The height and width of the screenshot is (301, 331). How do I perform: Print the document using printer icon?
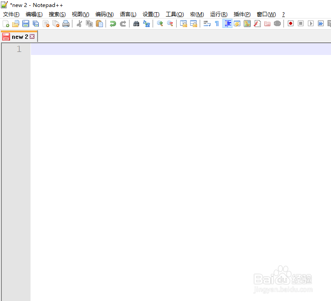66,24
